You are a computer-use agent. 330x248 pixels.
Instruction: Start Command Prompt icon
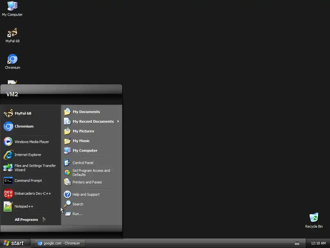tap(8, 181)
